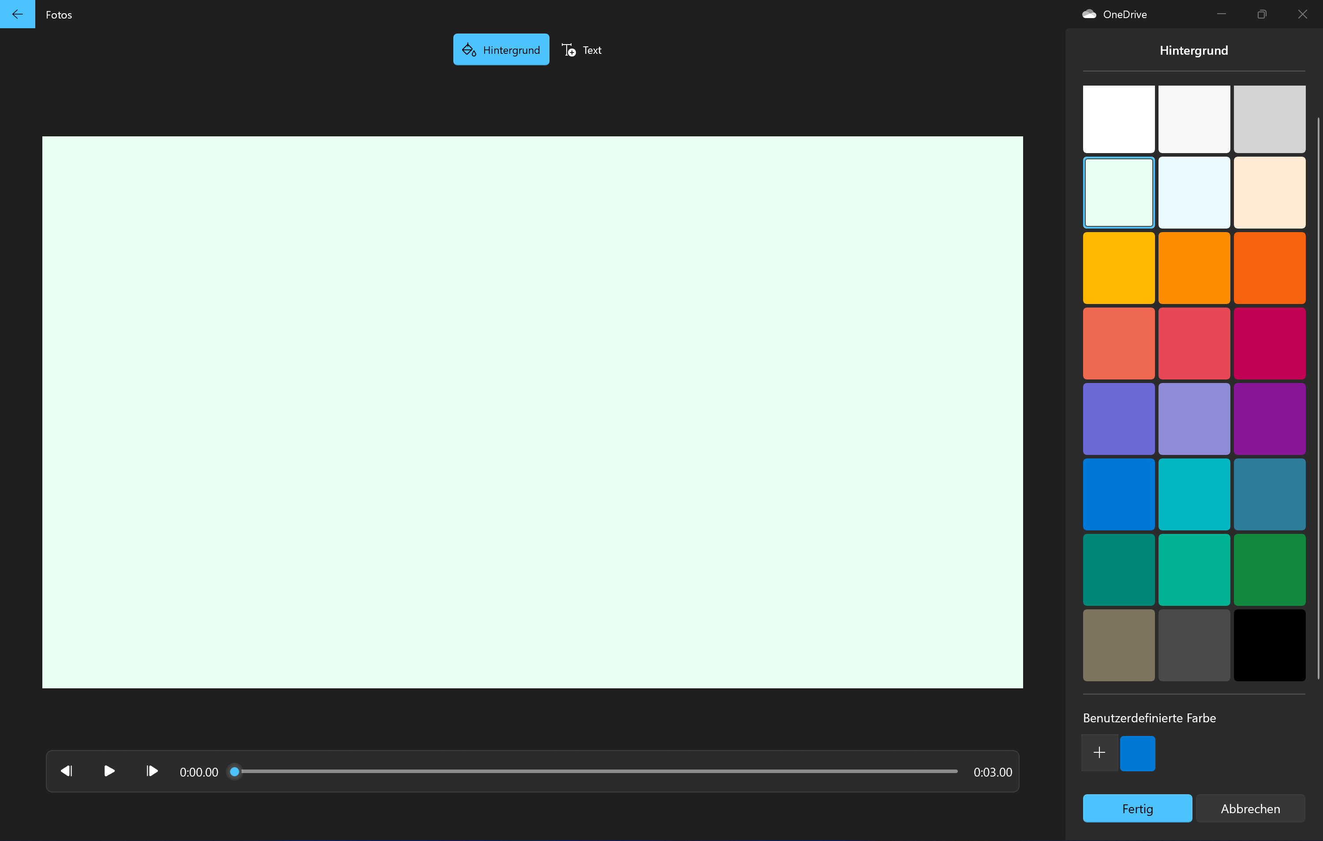Choose the crimson magenta swatch

coord(1269,343)
